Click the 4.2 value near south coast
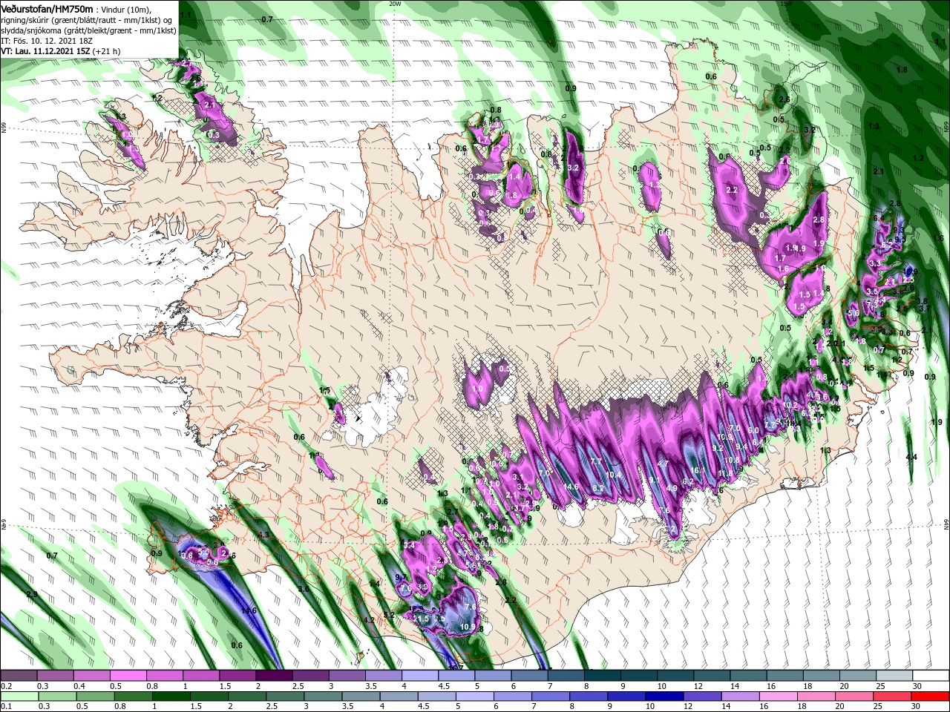 [369, 620]
